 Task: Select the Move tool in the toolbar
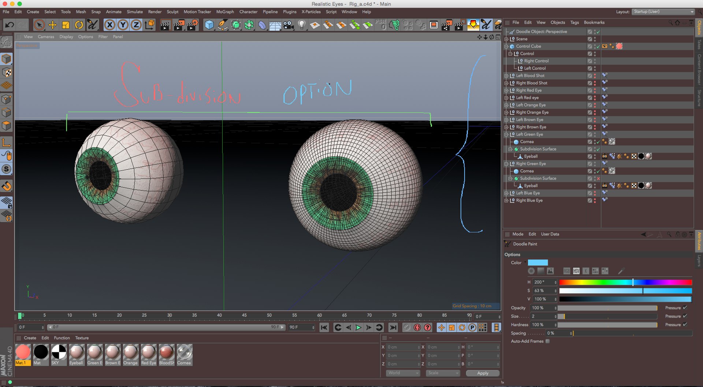(52, 25)
